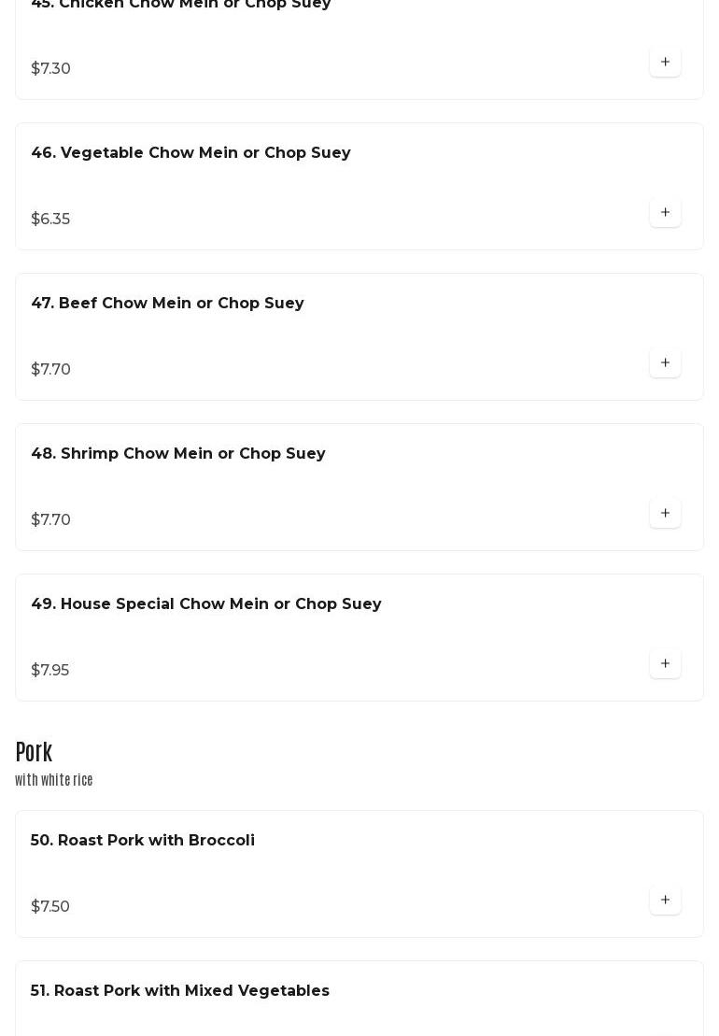719x1036 pixels.
Task: Click the Pork section heading
Action: 34,752
